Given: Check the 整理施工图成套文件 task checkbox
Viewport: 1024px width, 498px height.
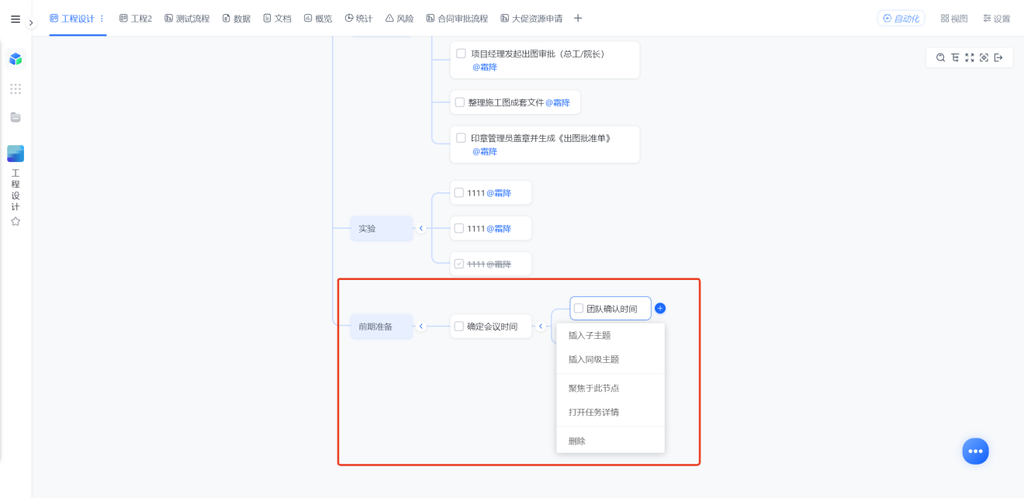Looking at the screenshot, I should (x=459, y=102).
